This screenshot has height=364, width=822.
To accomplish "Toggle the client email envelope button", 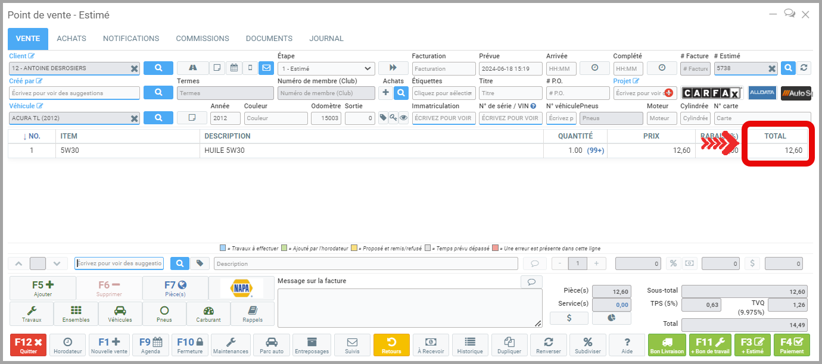I will 266,68.
